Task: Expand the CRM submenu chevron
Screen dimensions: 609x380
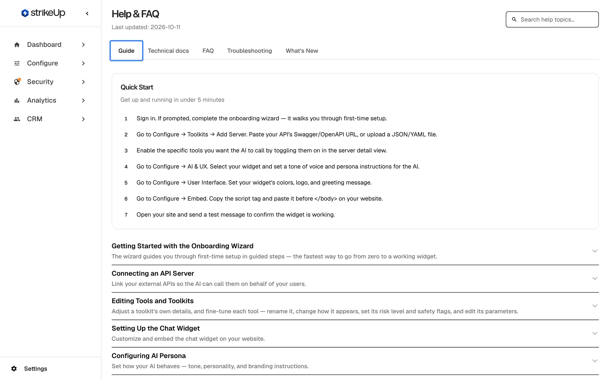Action: [83, 119]
